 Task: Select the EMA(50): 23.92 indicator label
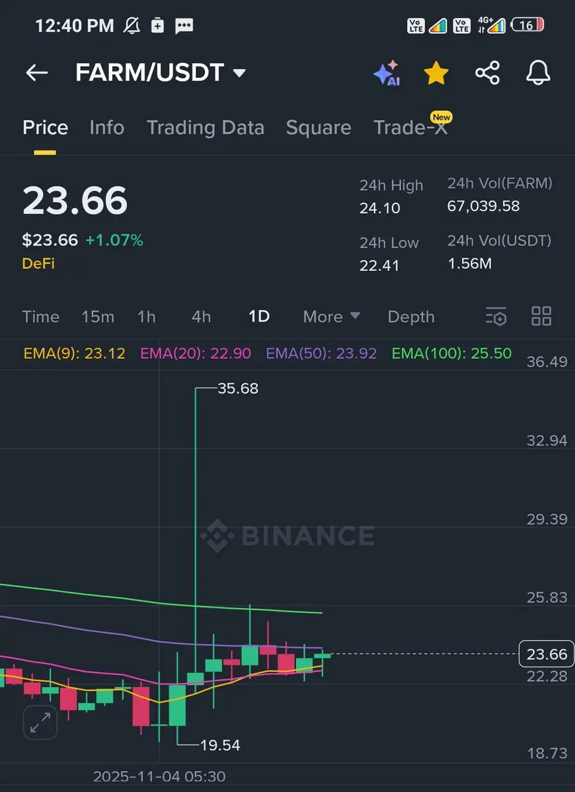coord(321,353)
